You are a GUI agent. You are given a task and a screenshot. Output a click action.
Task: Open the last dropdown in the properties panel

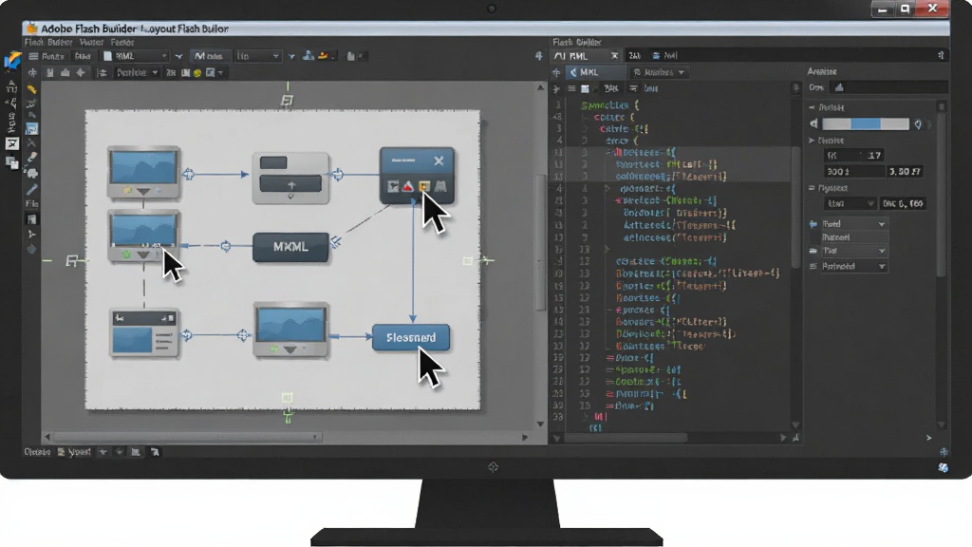coord(854,266)
